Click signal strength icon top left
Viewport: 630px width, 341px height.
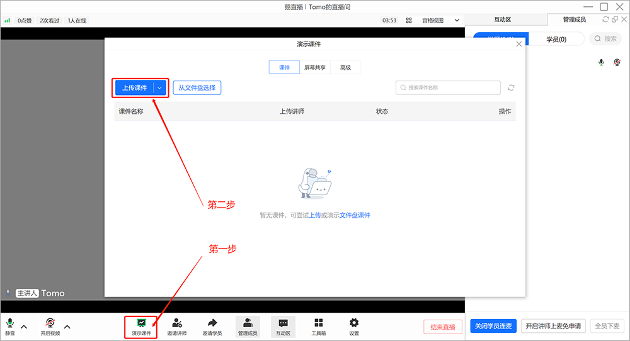point(7,21)
